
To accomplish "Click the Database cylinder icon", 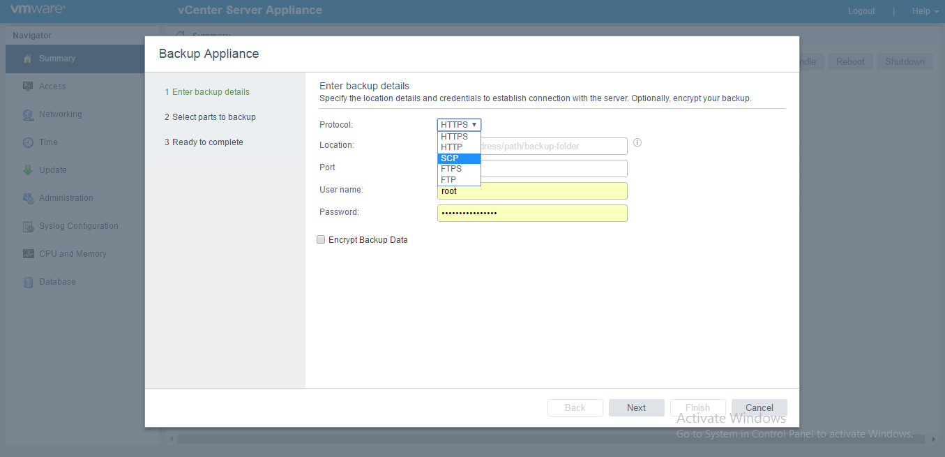I will tap(28, 282).
